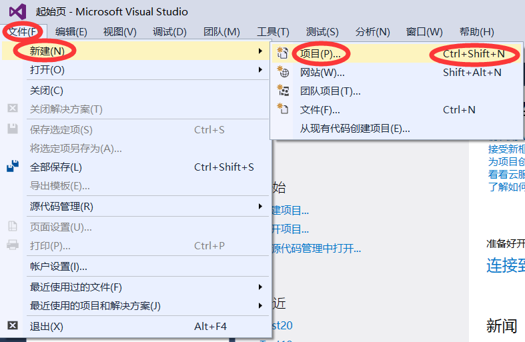Open the 测试(S) menu
525x342 pixels.
tap(322, 32)
